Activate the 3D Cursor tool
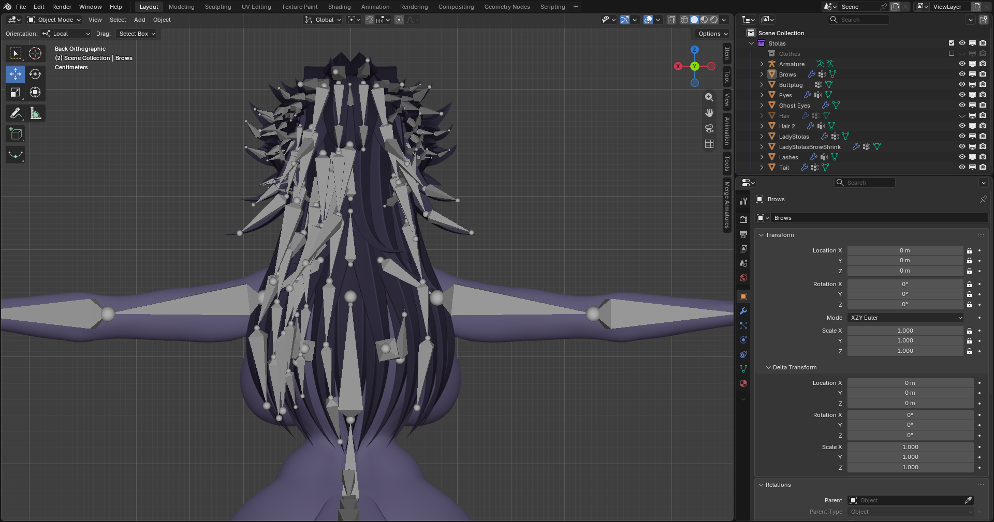The height and width of the screenshot is (522, 994). pyautogui.click(x=35, y=53)
